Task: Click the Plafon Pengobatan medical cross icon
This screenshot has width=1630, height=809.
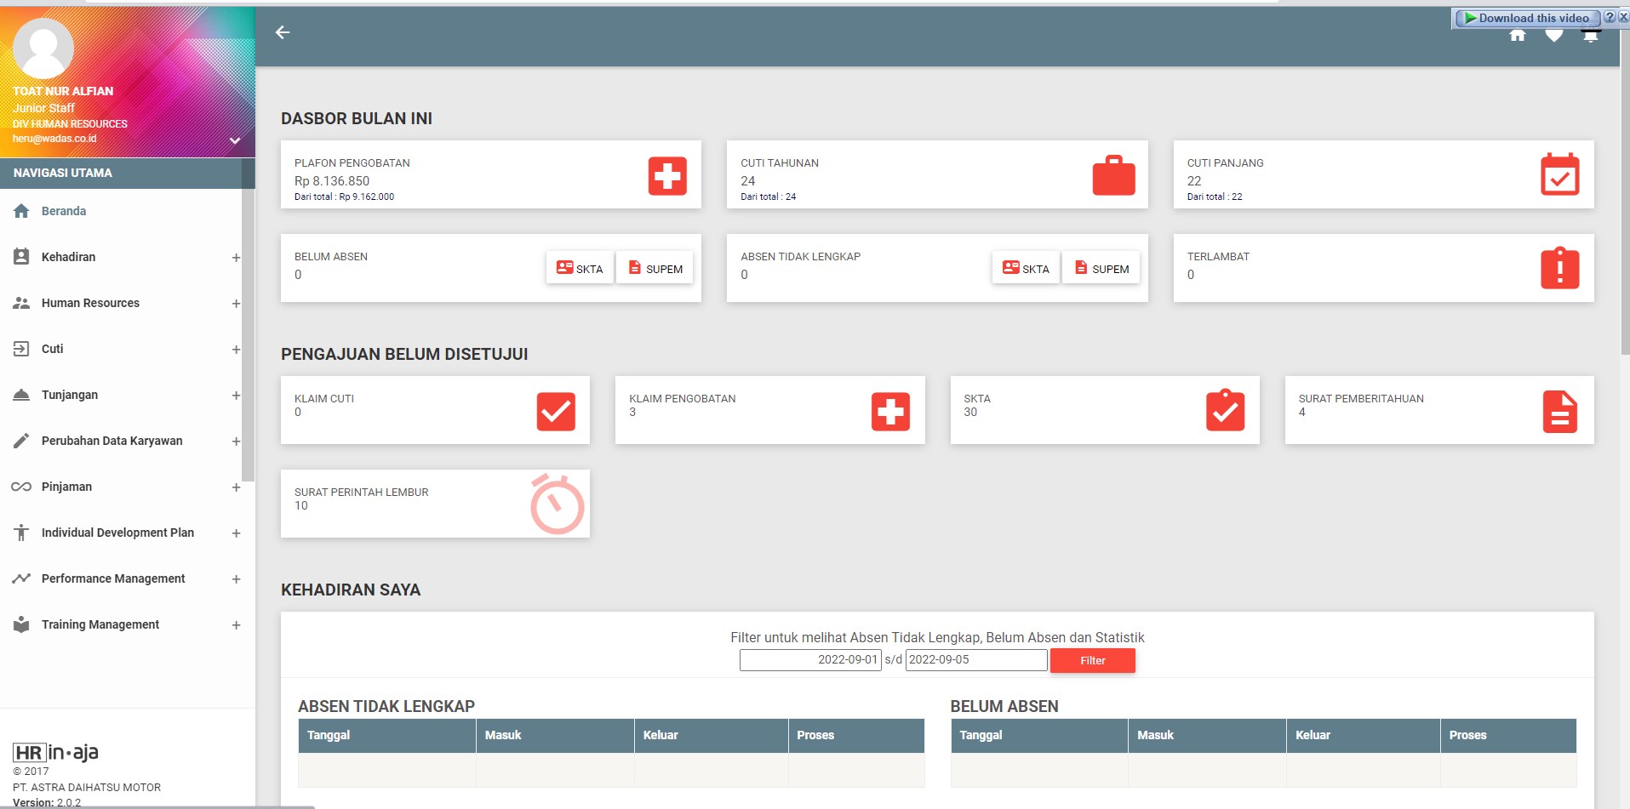Action: (x=667, y=176)
